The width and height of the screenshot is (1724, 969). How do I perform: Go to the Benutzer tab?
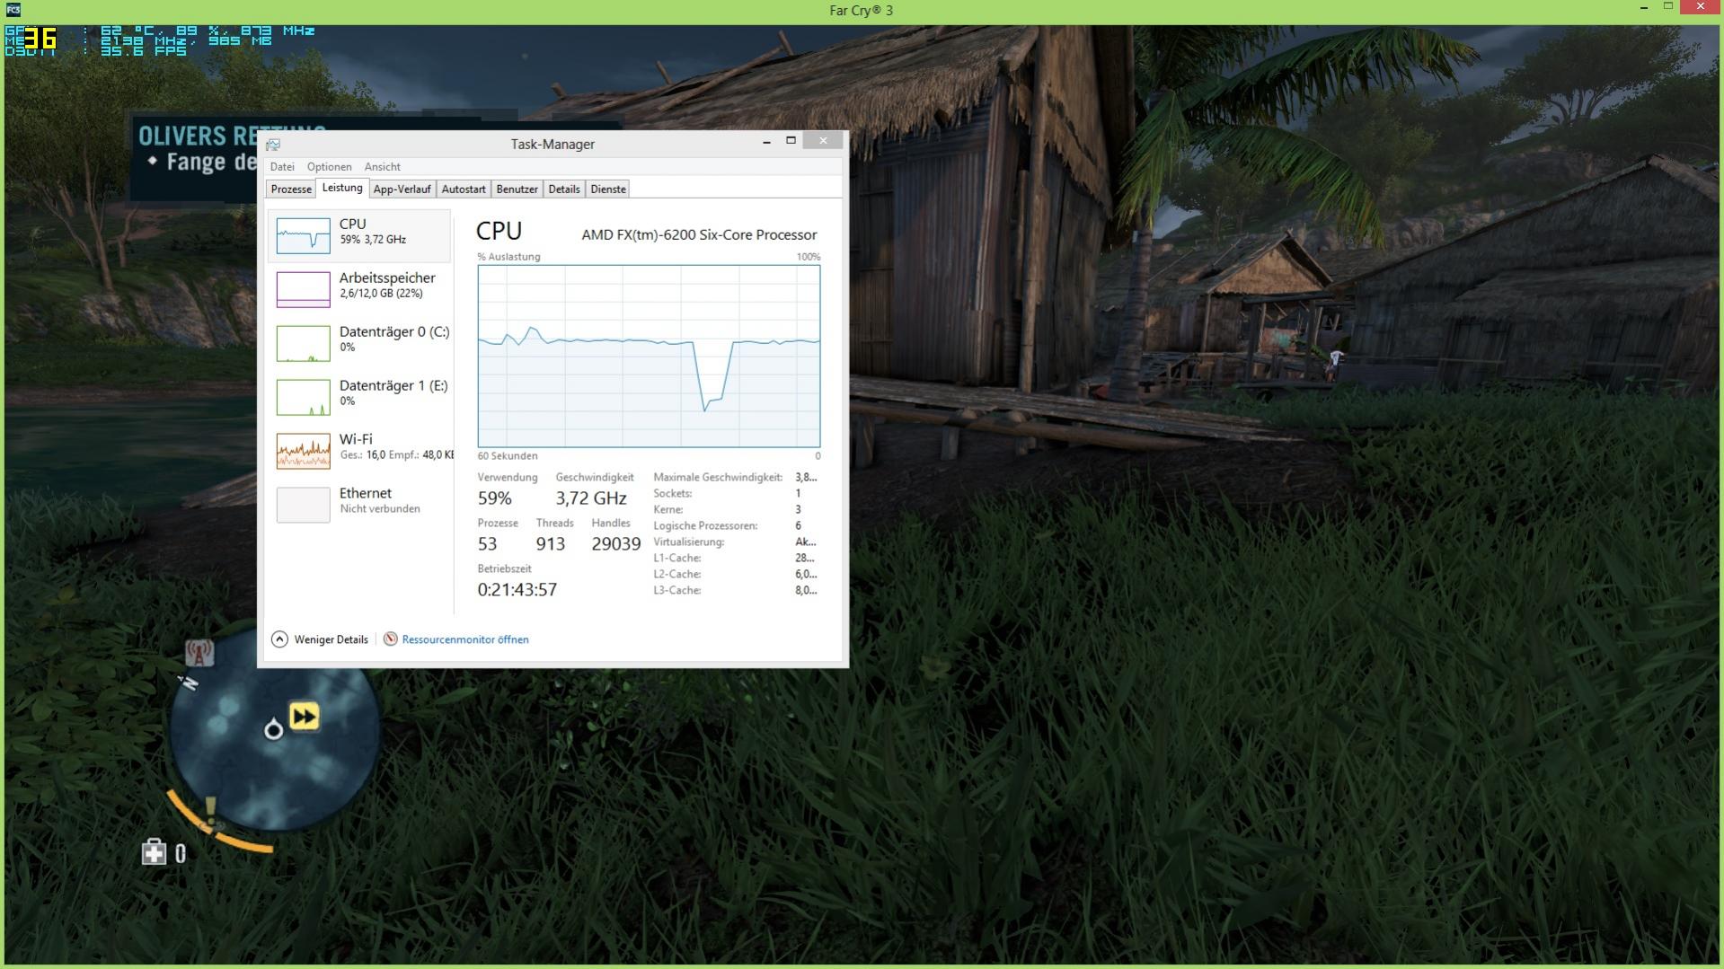tap(517, 189)
